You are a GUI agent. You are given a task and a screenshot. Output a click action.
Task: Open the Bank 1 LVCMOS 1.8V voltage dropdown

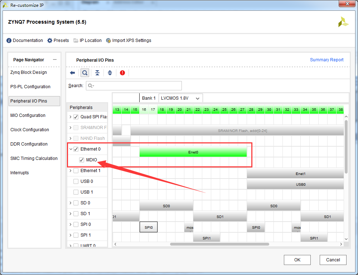click(x=180, y=98)
